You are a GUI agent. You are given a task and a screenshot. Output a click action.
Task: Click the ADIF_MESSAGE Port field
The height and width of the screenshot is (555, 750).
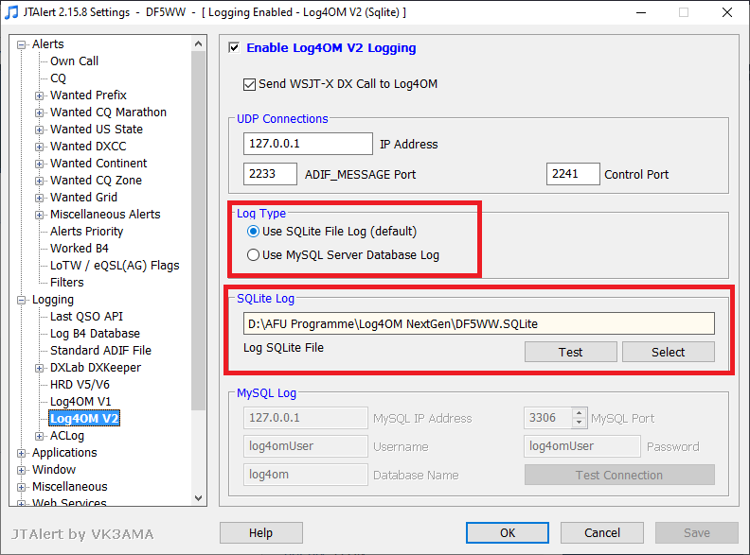(270, 174)
